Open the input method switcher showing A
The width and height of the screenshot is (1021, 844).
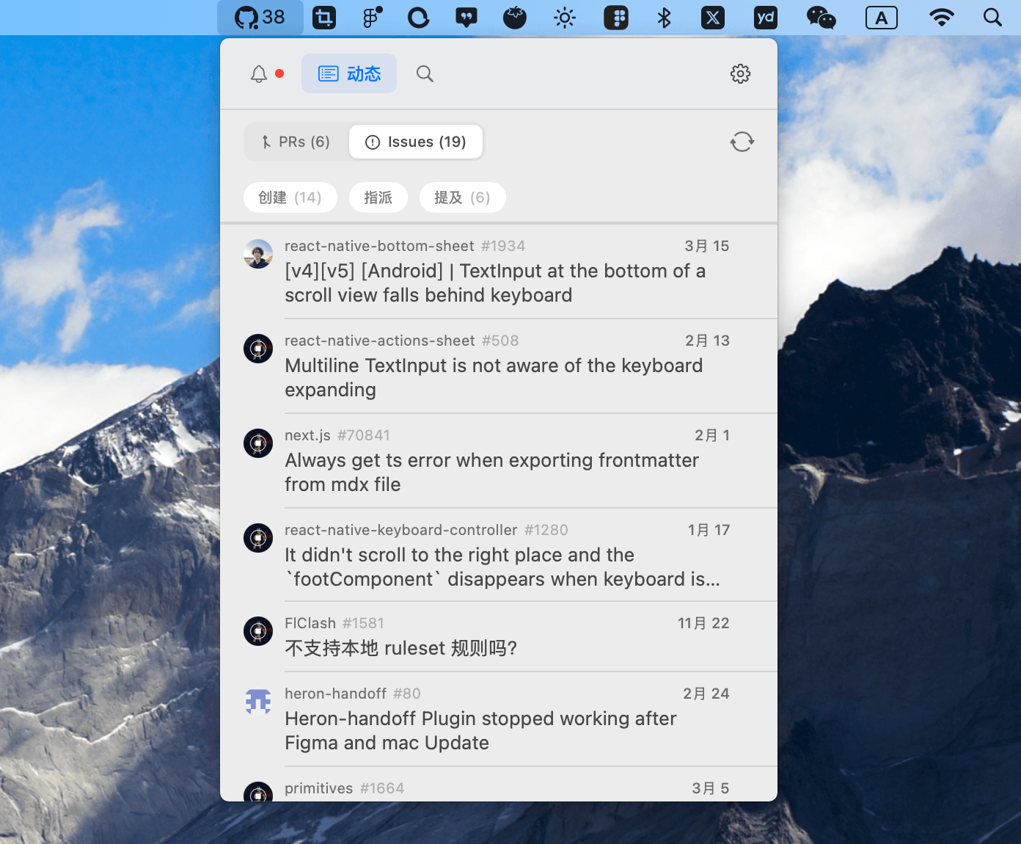pyautogui.click(x=882, y=18)
